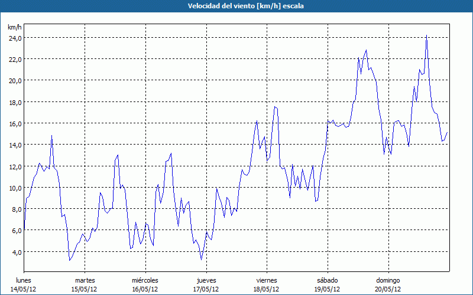Select the viernes 18/05/12 date label
Viewport: 473px width, 295px height.
click(266, 284)
